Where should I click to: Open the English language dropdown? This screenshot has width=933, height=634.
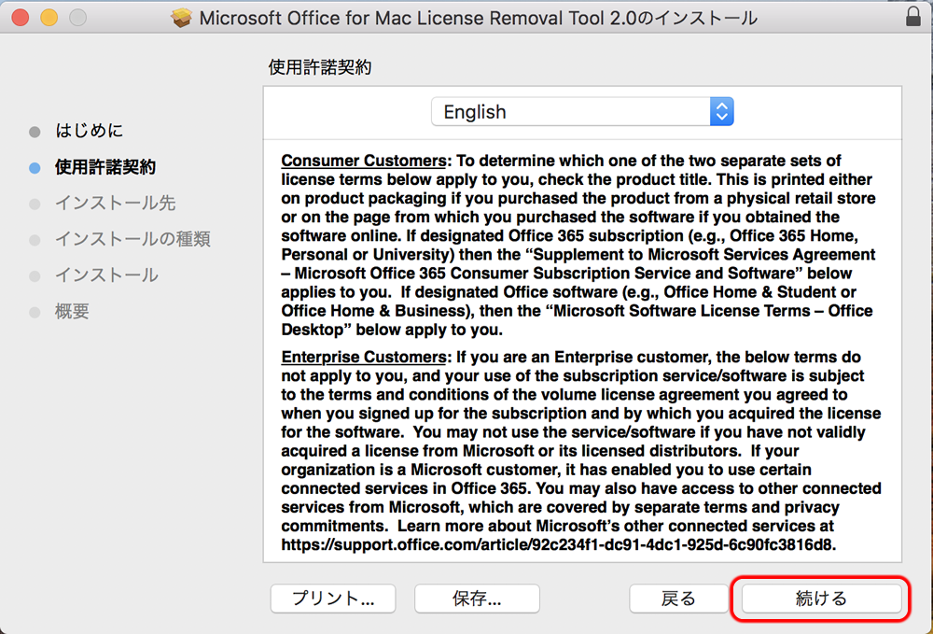[x=582, y=111]
